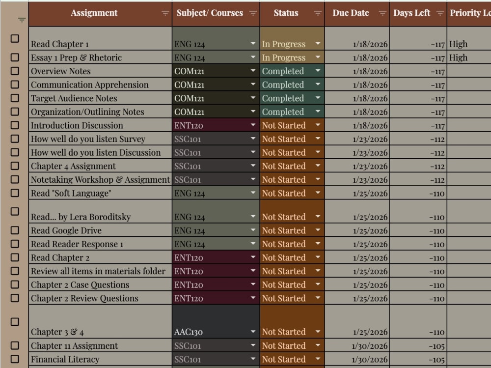Select Days Left -117 for Overview Notes
This screenshot has height=368, width=491.
coord(418,71)
